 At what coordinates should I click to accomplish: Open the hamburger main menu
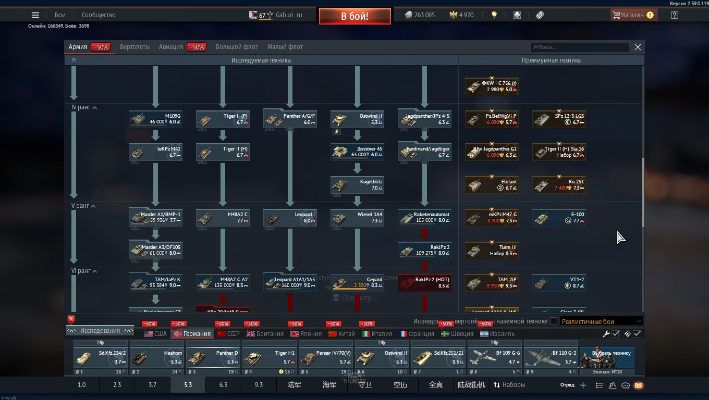click(x=35, y=15)
